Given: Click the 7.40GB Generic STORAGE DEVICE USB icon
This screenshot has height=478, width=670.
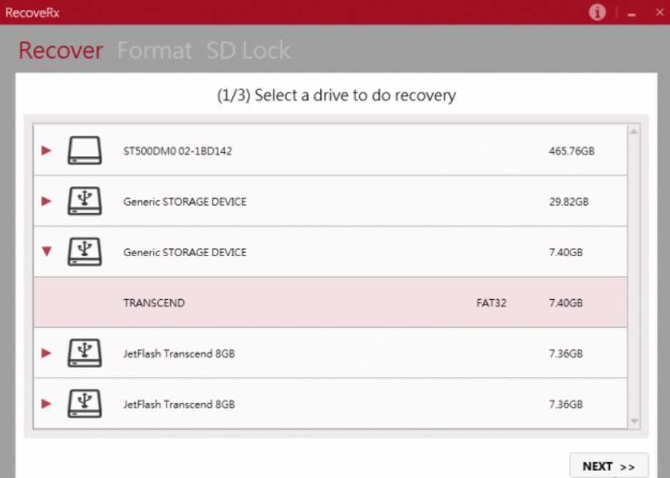Looking at the screenshot, I should click(x=84, y=252).
